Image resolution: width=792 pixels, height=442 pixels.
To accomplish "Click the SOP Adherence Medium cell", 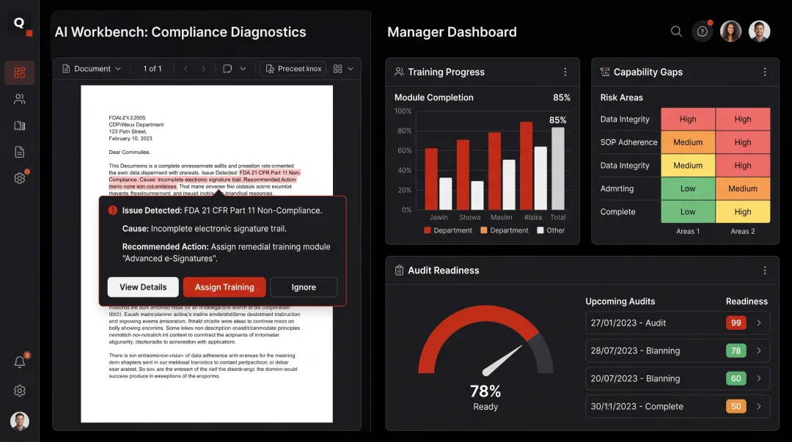I will click(688, 142).
